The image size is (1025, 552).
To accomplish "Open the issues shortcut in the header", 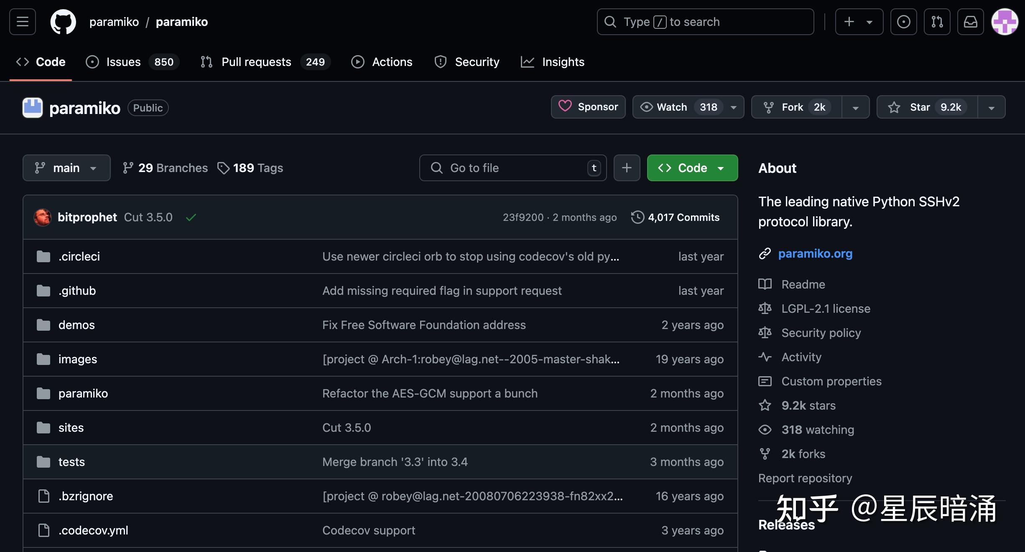I will click(903, 22).
